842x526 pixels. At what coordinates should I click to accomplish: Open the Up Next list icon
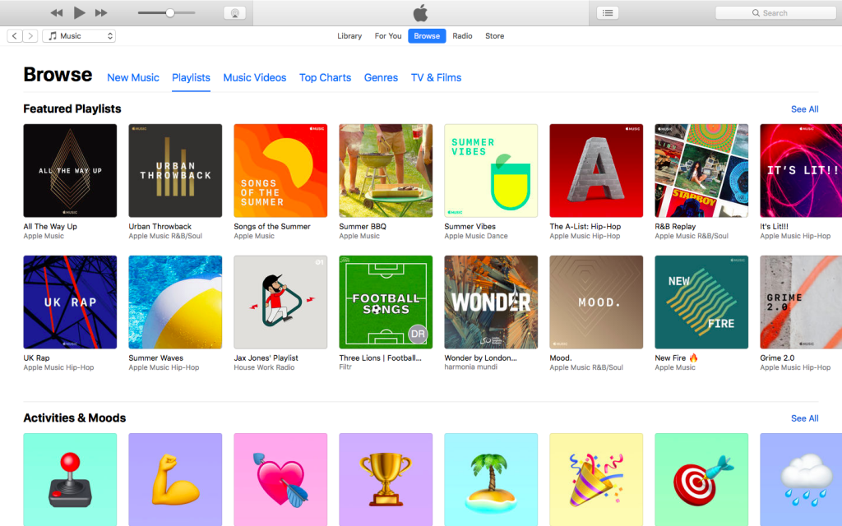click(x=608, y=13)
